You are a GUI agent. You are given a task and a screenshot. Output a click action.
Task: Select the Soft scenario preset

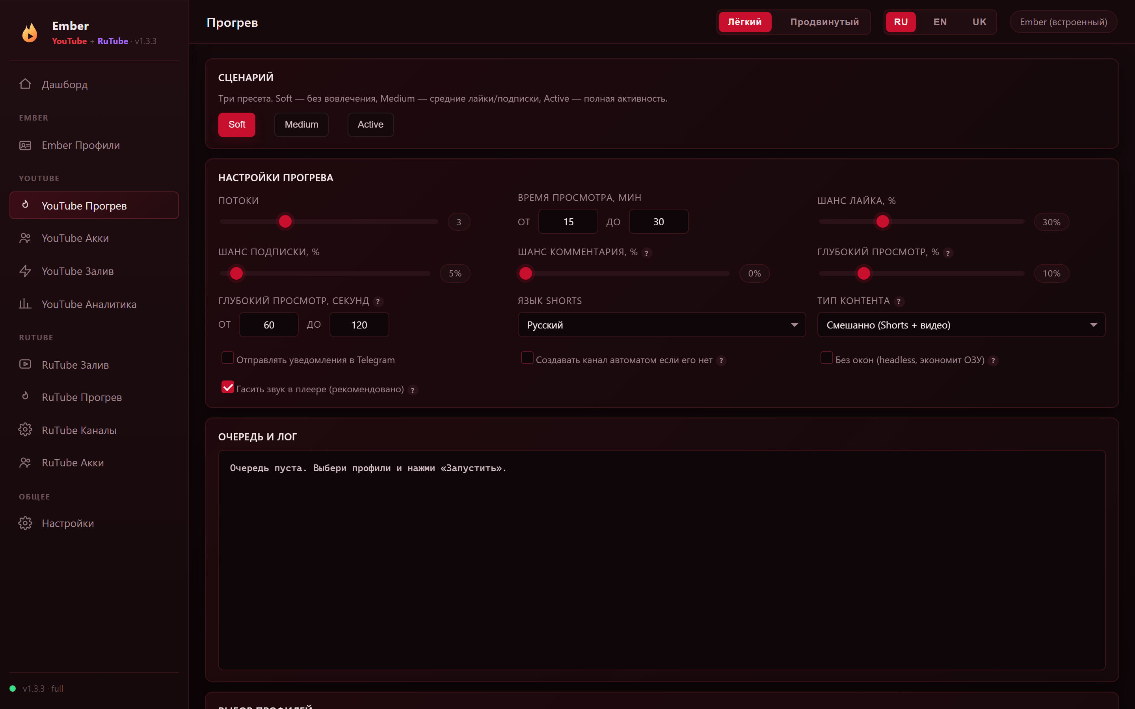(237, 125)
